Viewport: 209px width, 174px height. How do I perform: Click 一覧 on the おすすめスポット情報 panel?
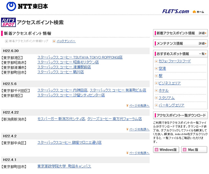pyautogui.click(x=203, y=54)
